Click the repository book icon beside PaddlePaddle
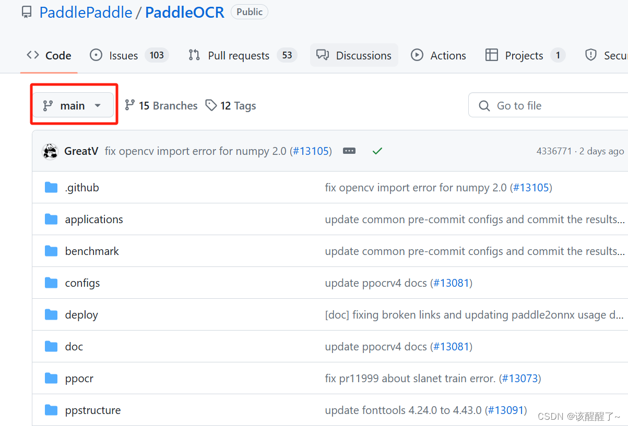Screen dimensions: 628x426 pyautogui.click(x=26, y=13)
